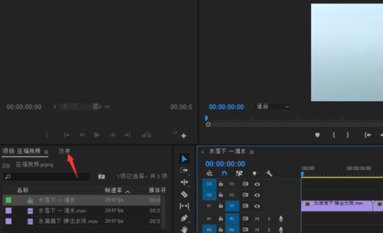The width and height of the screenshot is (383, 233).
Task: Hide track V3 with eye icon
Action: 257,184
